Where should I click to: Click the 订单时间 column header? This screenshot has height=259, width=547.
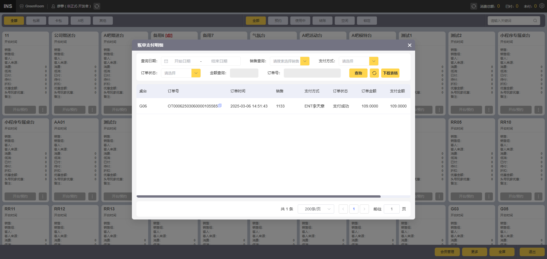[238, 91]
